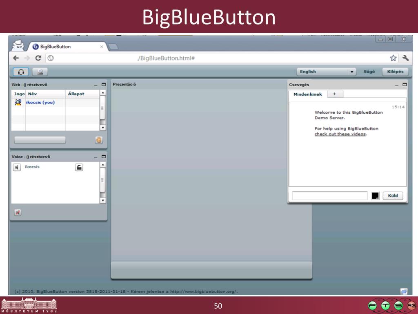This screenshot has width=418, height=314.
Task: Select the Mindenkinek chat tab
Action: [x=308, y=94]
